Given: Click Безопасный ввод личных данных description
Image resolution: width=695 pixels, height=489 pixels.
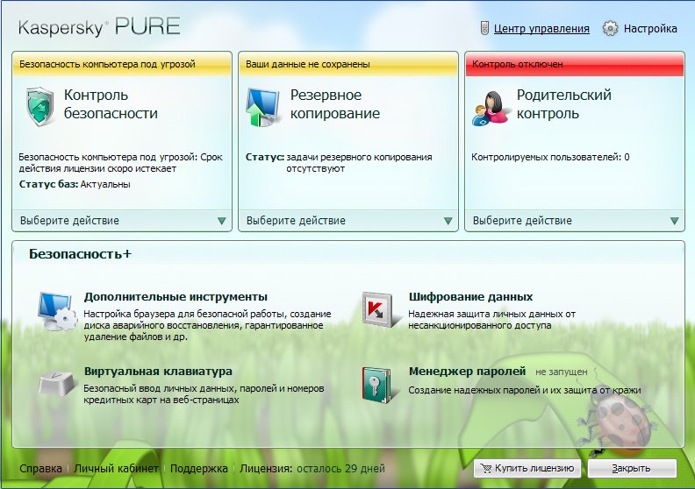Looking at the screenshot, I should (x=204, y=393).
